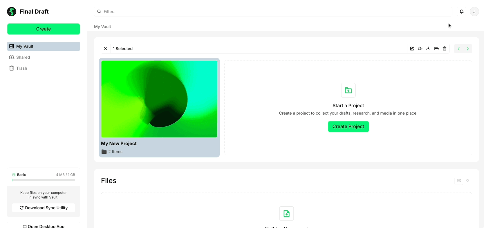Click the open folder move icon
484x228 pixels.
(x=436, y=49)
